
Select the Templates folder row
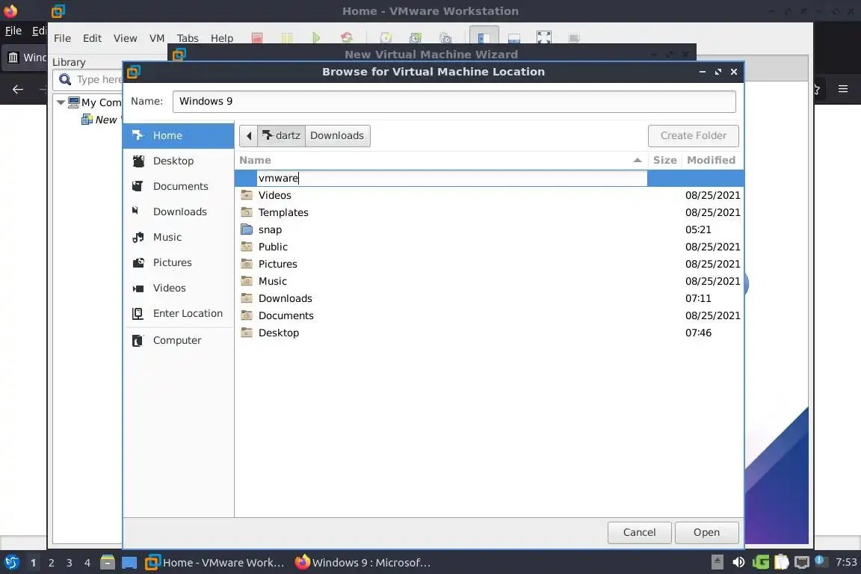(x=490, y=212)
